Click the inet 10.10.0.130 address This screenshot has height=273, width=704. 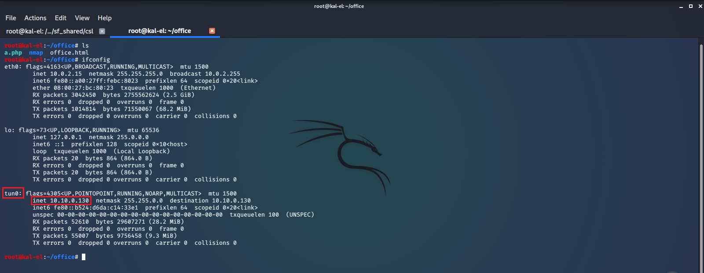click(61, 201)
